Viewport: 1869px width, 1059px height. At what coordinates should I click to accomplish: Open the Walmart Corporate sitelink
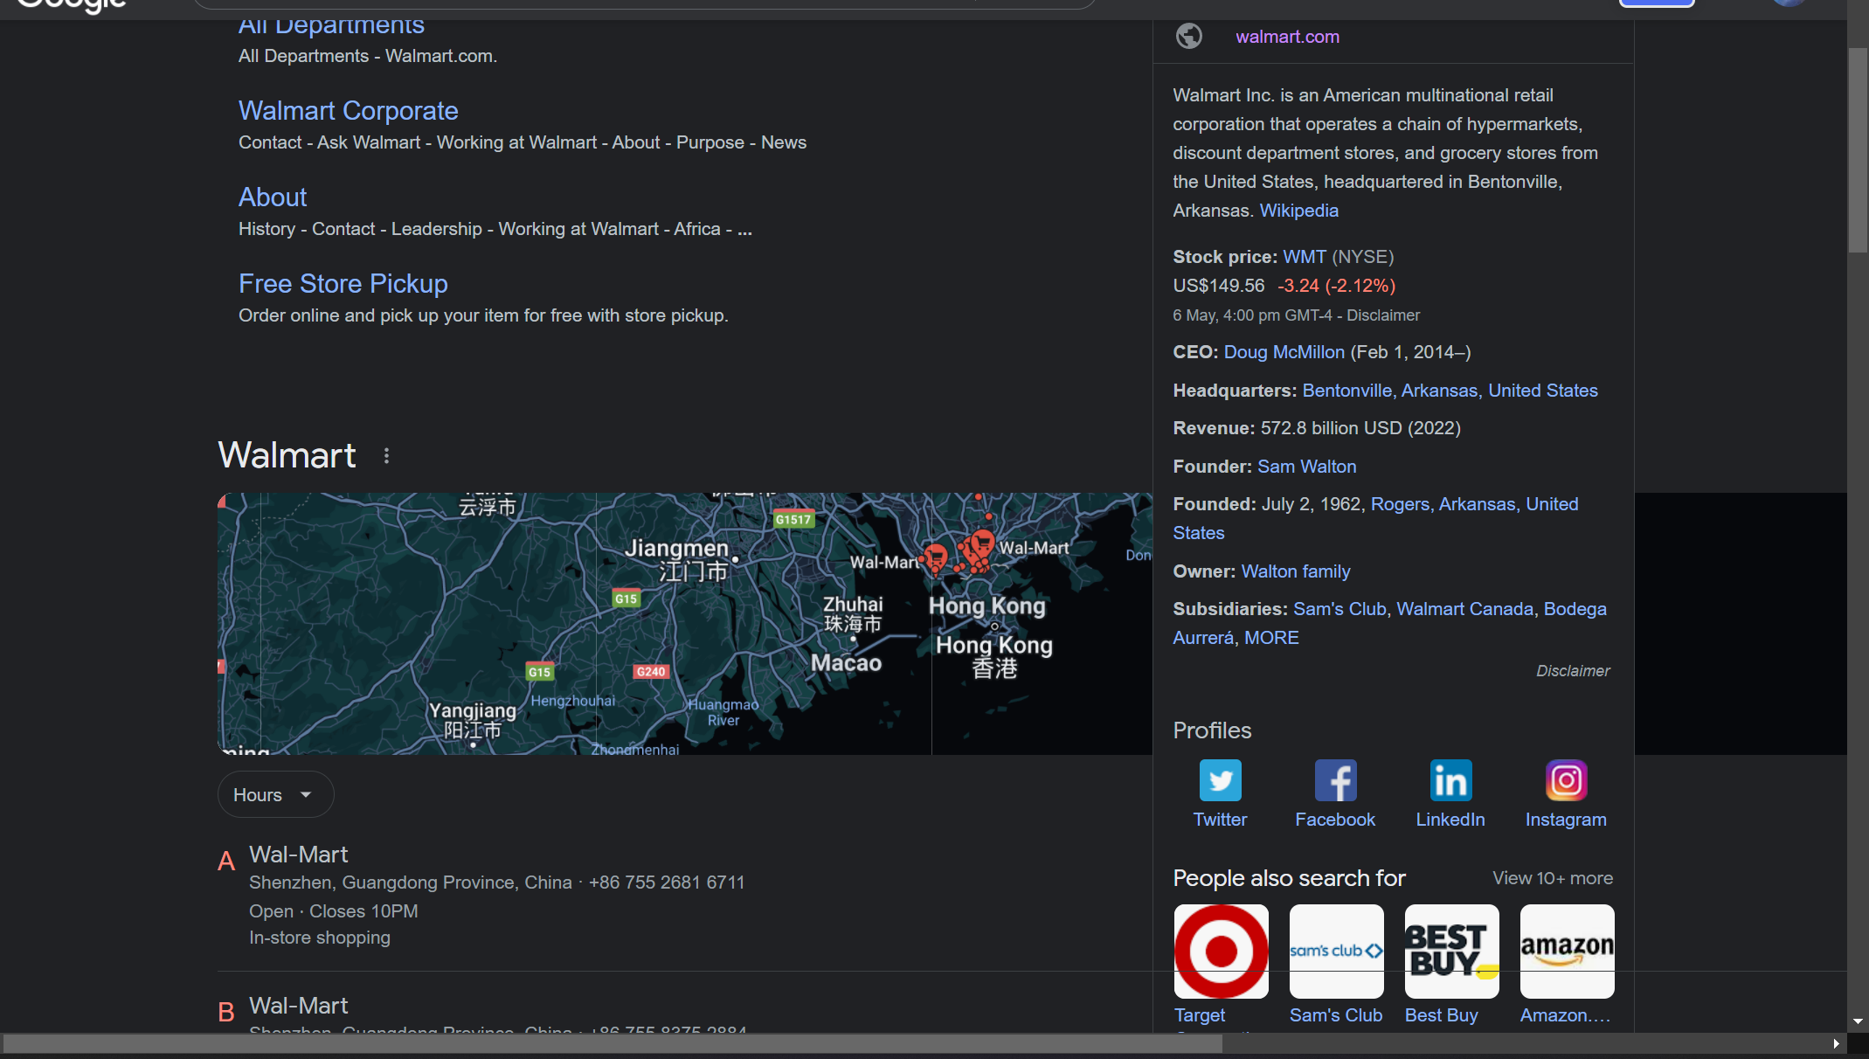click(x=348, y=111)
